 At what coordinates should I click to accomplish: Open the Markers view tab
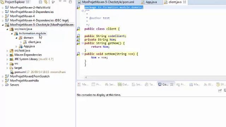click(x=83, y=84)
